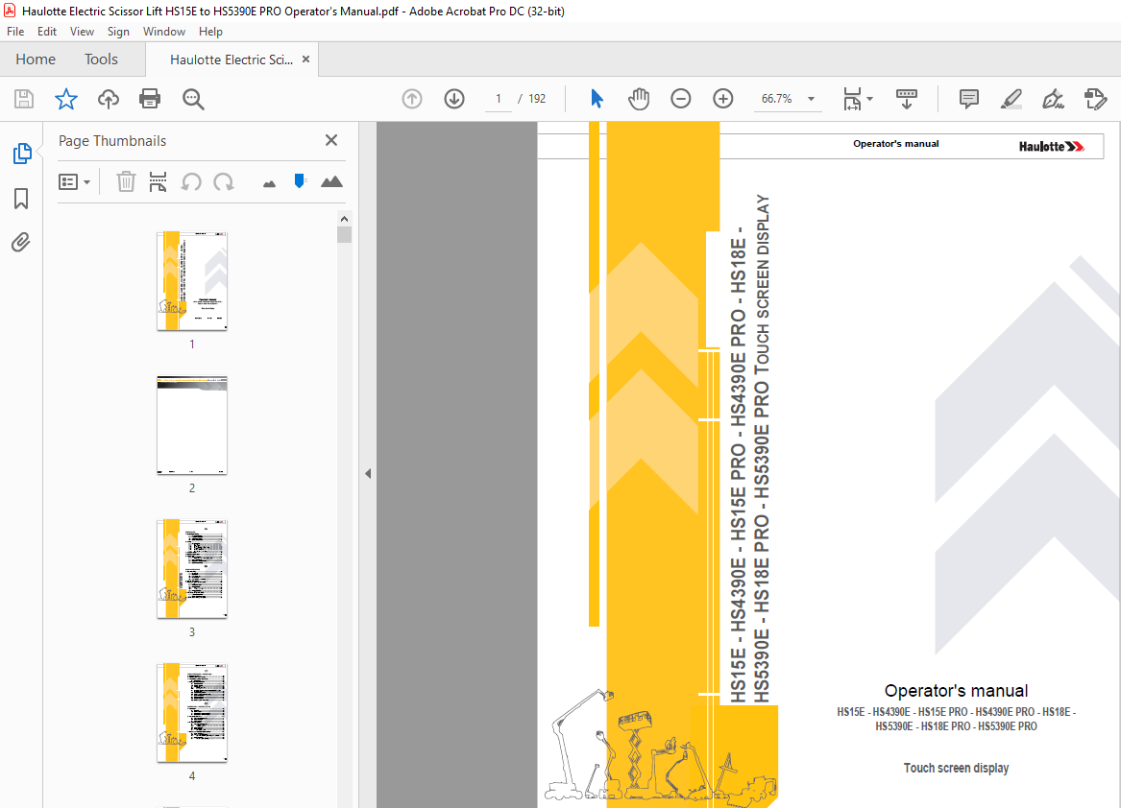
Task: Select page 3 thumbnail
Action: point(191,569)
